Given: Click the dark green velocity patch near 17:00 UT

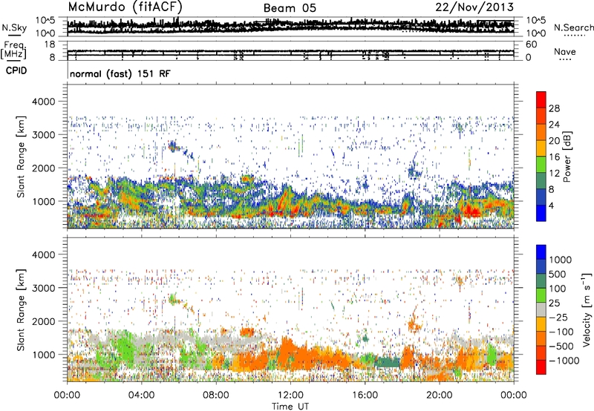Looking at the screenshot, I should click(387, 362).
